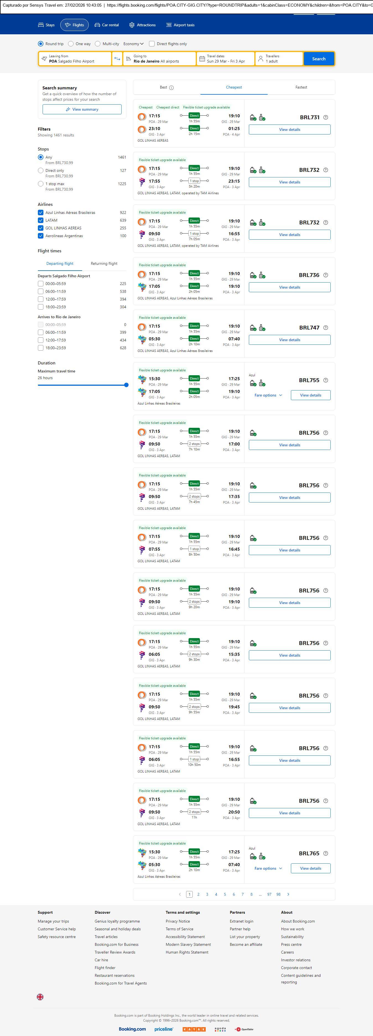Click the calendar icon in Travel dates field
The width and height of the screenshot is (373, 1036).
click(x=202, y=59)
